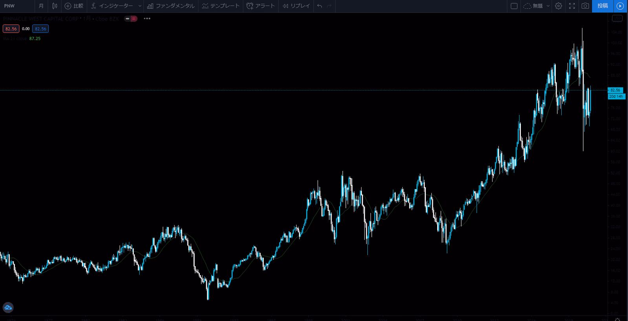This screenshot has width=628, height=321.
Task: Start bar replay with リプレイ
Action: [296, 6]
